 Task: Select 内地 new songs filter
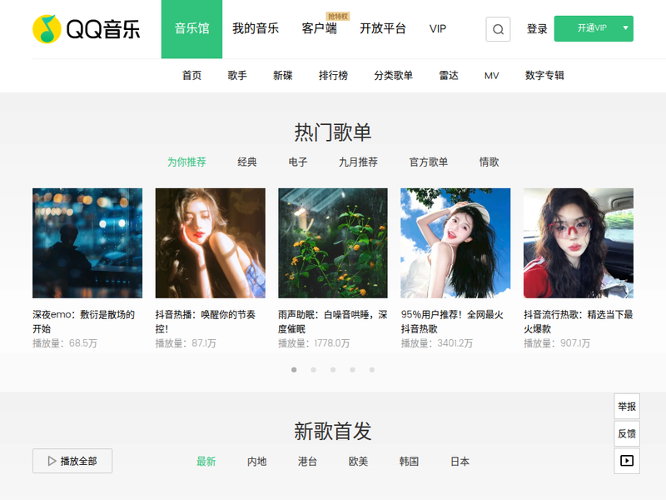[257, 462]
